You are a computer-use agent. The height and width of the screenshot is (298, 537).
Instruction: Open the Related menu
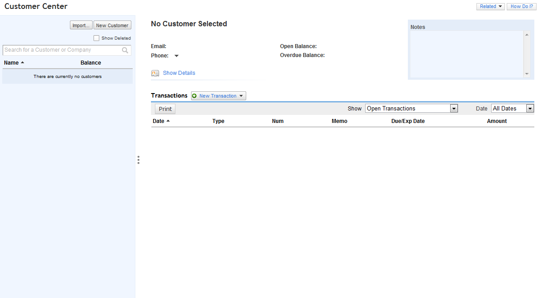(490, 6)
